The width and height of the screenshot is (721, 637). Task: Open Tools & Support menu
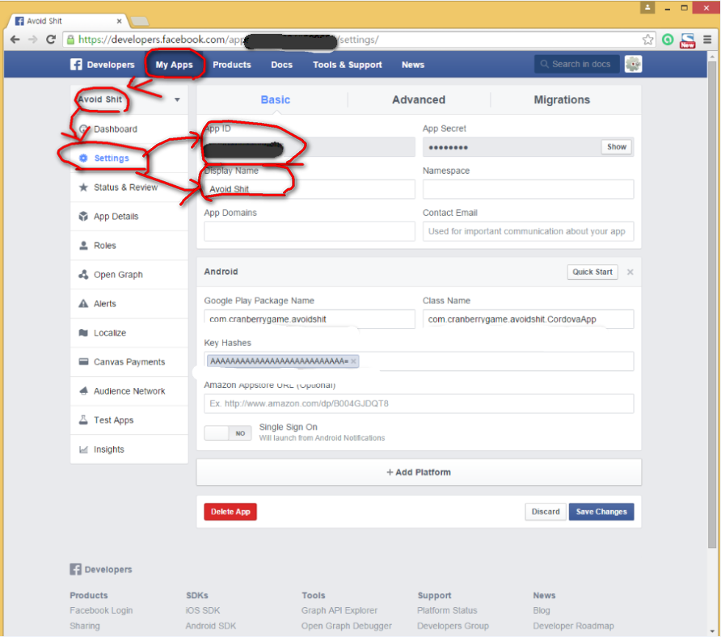click(348, 65)
